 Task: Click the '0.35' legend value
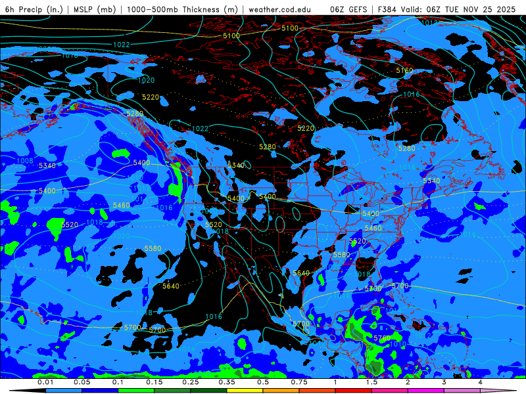click(227, 382)
